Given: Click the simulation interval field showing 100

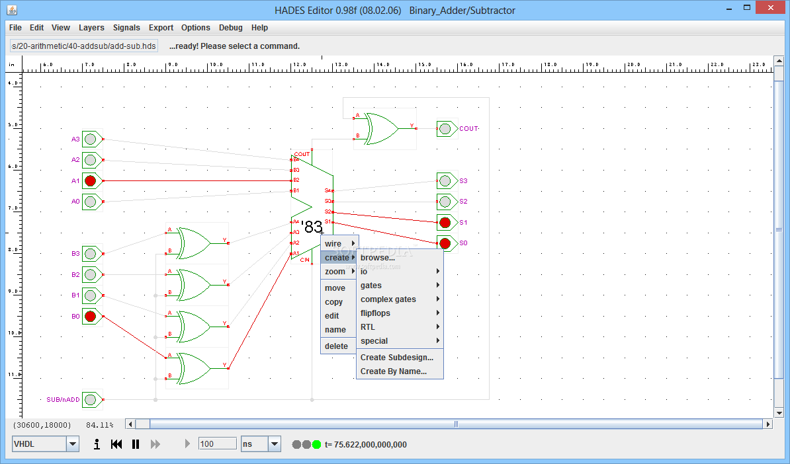Looking at the screenshot, I should 217,444.
